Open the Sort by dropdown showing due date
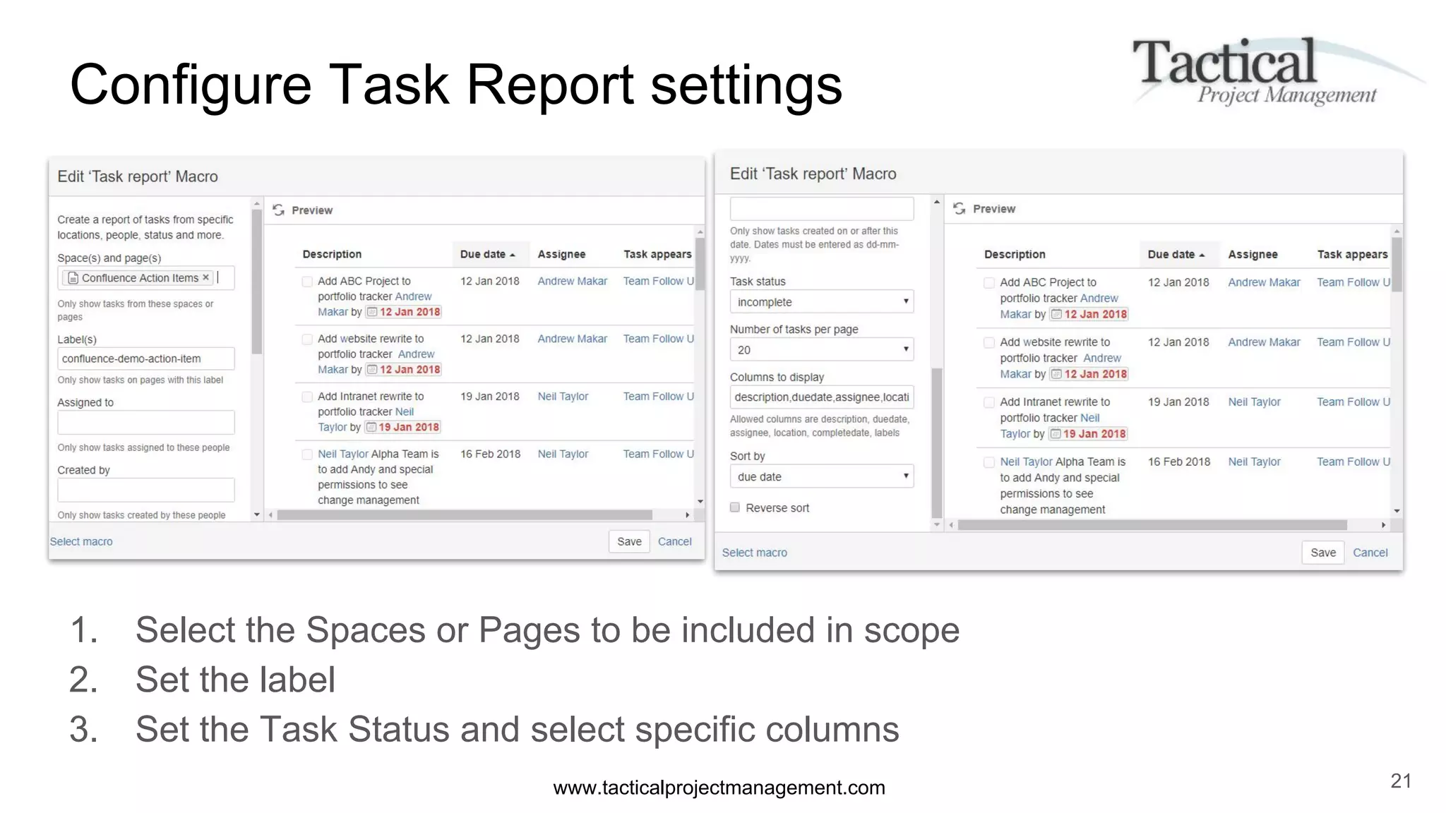 (822, 477)
